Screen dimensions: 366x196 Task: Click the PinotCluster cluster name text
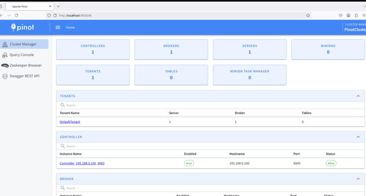click(x=355, y=29)
